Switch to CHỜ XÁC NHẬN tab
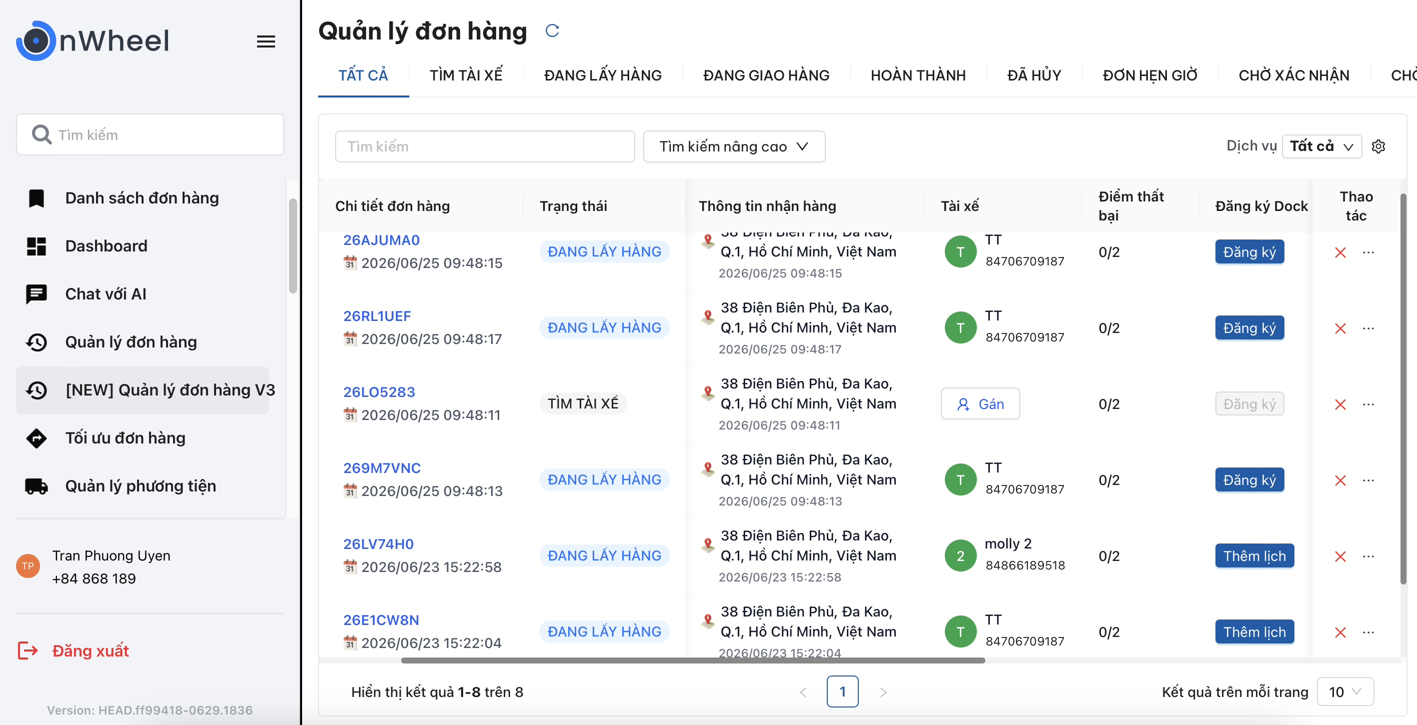This screenshot has height=725, width=1417. point(1293,75)
